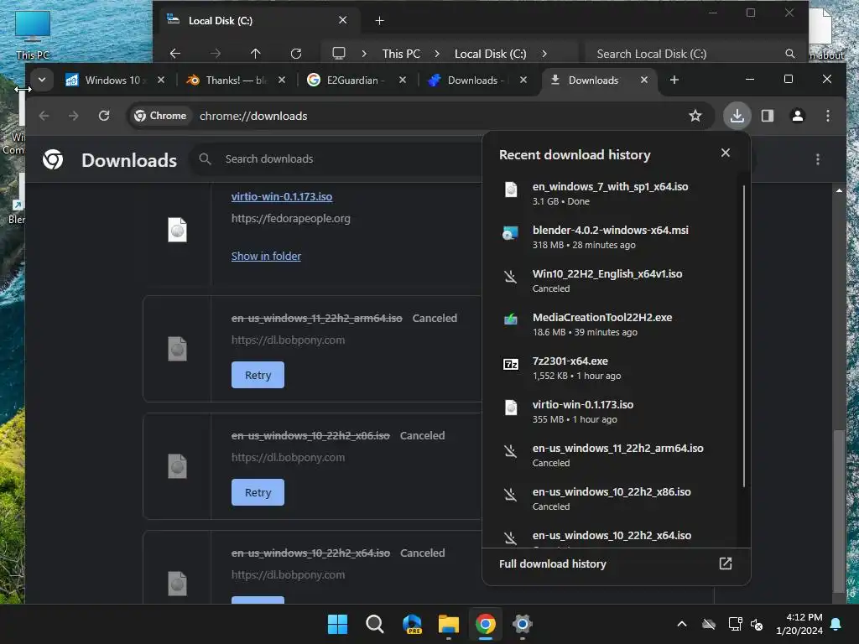Click the blender-4.0.2-windows-x64.msi installer icon
Viewport: 859px width, 644px height.
(511, 233)
